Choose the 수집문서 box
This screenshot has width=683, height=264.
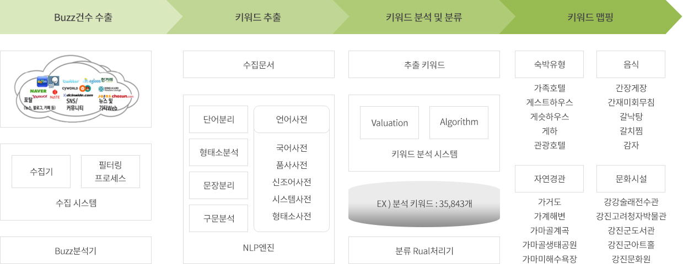(x=259, y=64)
